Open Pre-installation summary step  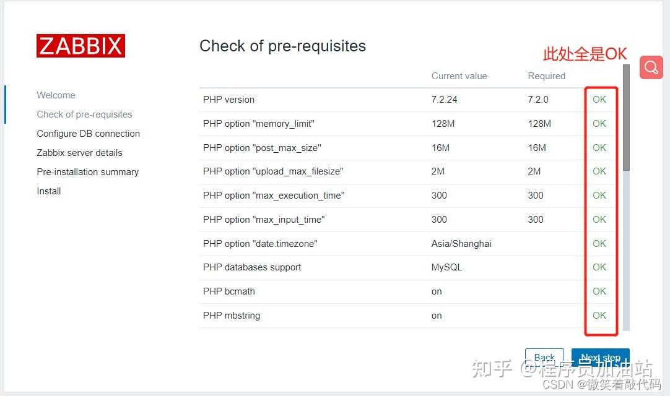pyautogui.click(x=87, y=172)
